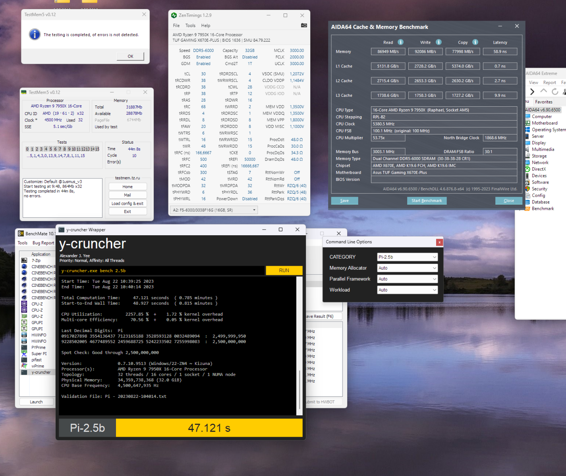Click the Exit button in TestMem5
This screenshot has width=566, height=476.
pyautogui.click(x=127, y=211)
